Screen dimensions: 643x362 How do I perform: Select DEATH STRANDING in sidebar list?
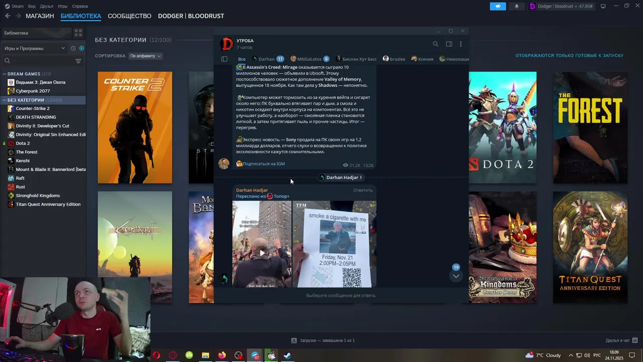pyautogui.click(x=36, y=117)
